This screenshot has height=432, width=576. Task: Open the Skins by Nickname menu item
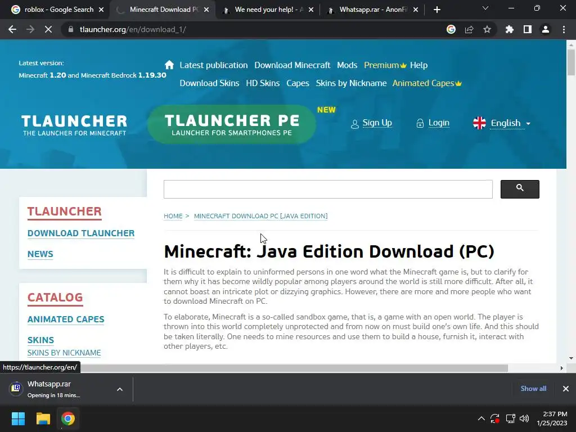[x=351, y=83]
